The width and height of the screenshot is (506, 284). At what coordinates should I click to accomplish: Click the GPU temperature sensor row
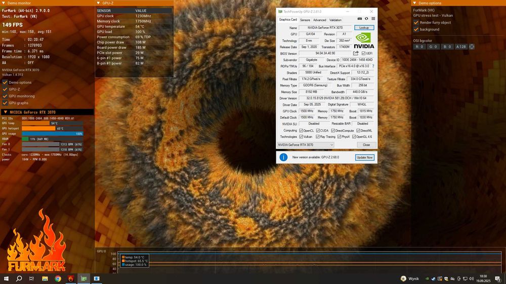tap(134, 26)
